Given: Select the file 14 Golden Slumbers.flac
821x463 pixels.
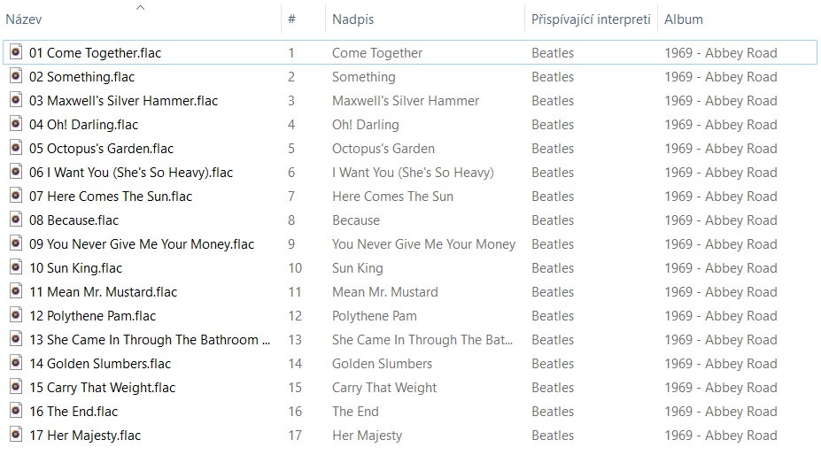Looking at the screenshot, I should pos(100,364).
